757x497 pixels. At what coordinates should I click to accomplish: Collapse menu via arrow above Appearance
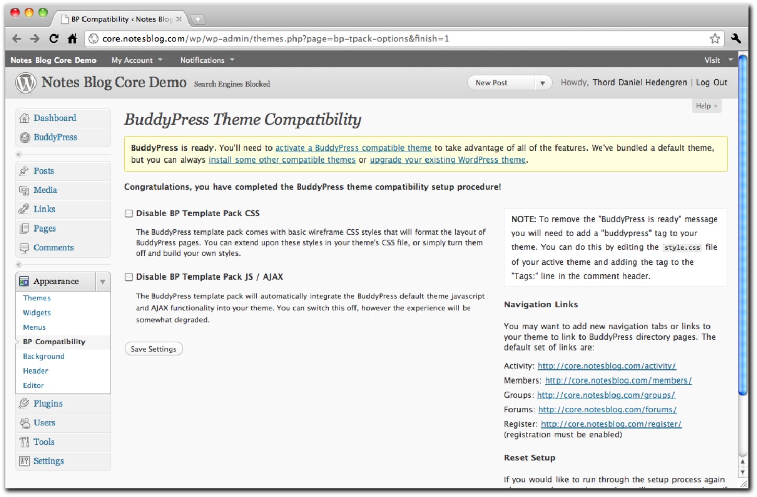[19, 264]
